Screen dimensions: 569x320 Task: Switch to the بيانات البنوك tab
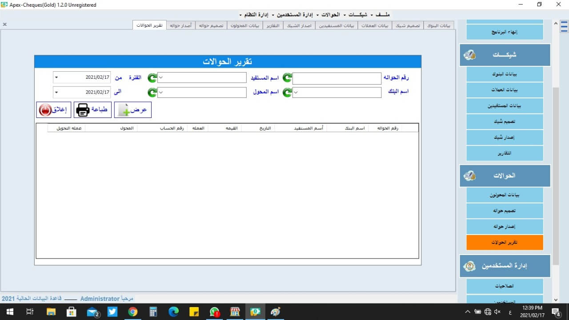click(439, 25)
